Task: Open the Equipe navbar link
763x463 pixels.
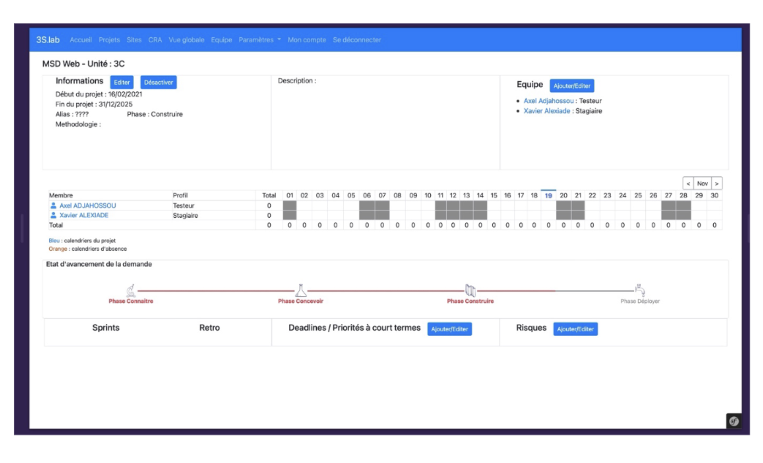Action: 221,40
